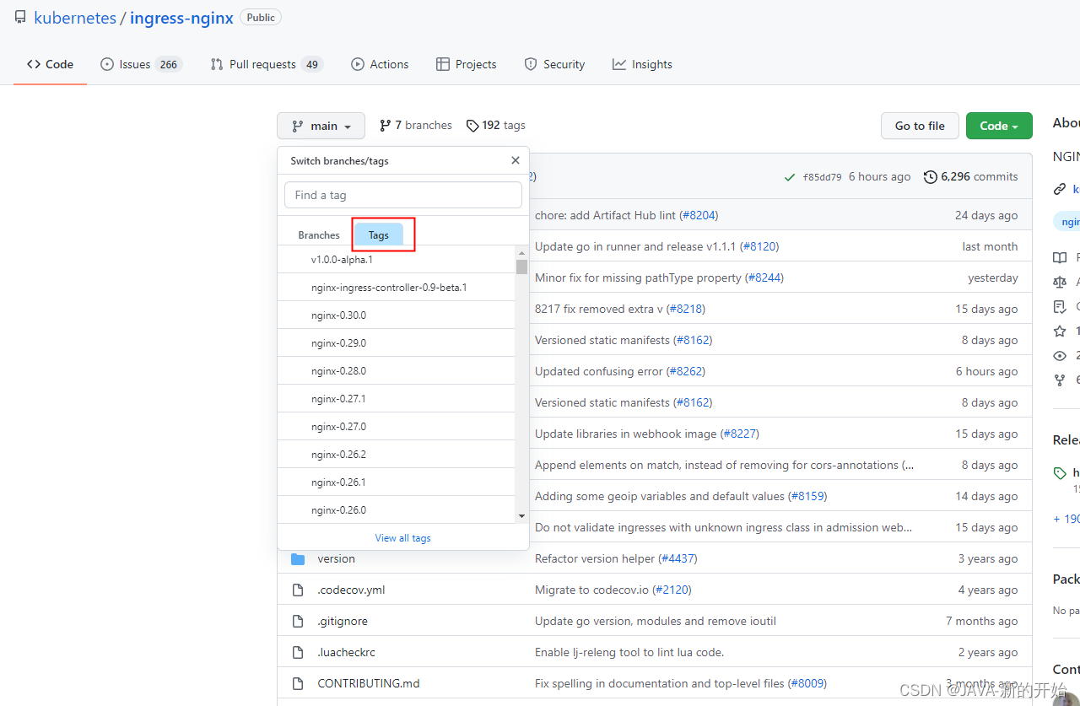This screenshot has width=1080, height=706.
Task: Click the tag icon beside 192 tags
Action: [x=472, y=125]
